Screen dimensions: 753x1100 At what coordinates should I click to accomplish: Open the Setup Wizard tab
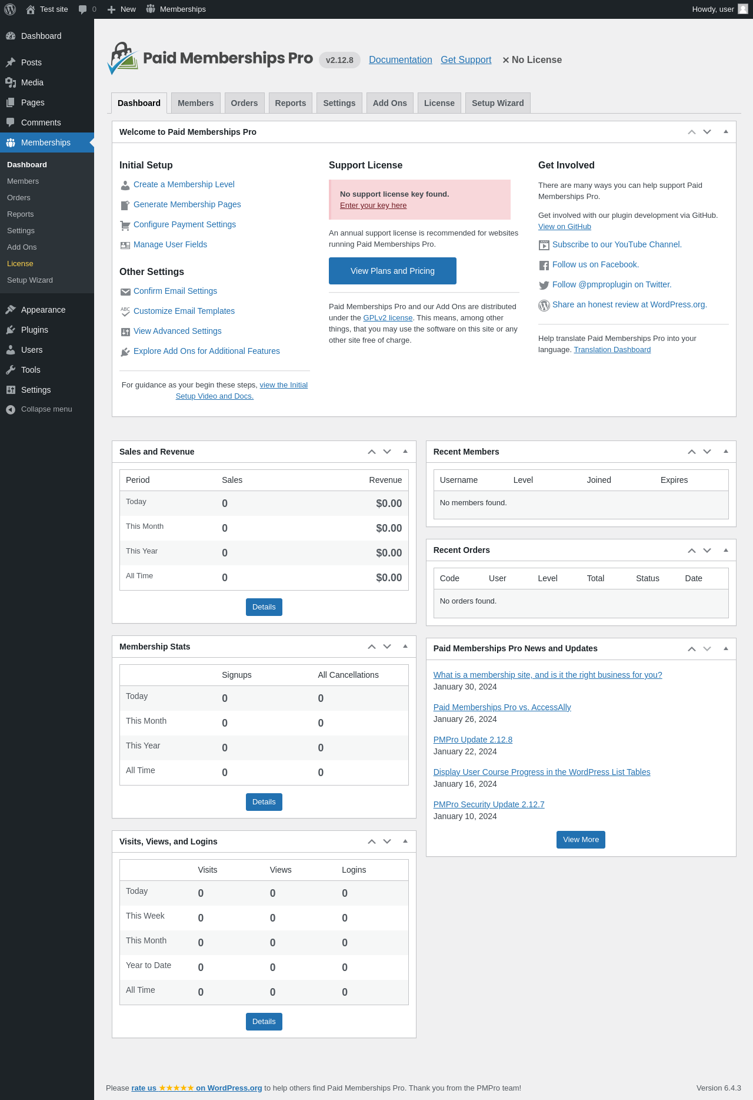pyautogui.click(x=498, y=103)
